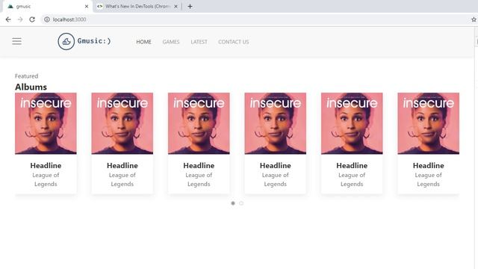478x269 pixels.
Task: Click the browser forward arrow
Action: pos(20,19)
